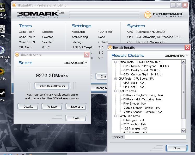Collapse the Feature Tests tree node
Viewport: 195px width, 155px height.
tap(116, 91)
